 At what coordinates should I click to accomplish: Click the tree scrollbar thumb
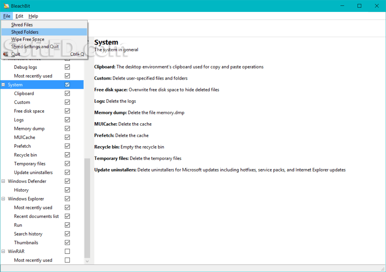[87, 208]
